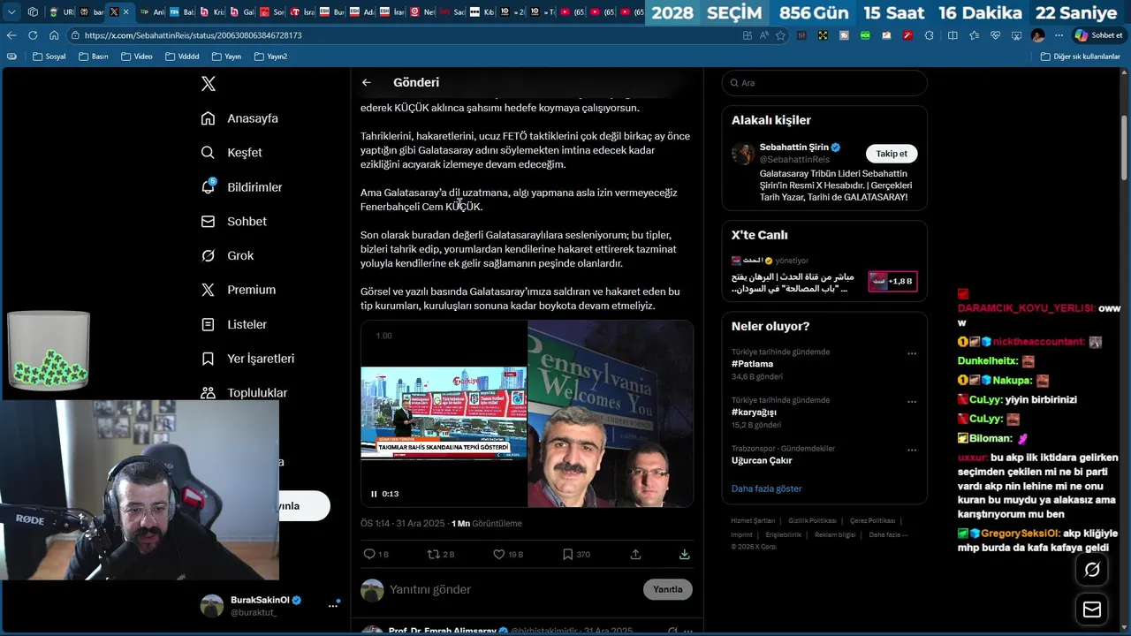Viewport: 1131px width, 636px height.
Task: Download the video with the download icon
Action: [684, 555]
